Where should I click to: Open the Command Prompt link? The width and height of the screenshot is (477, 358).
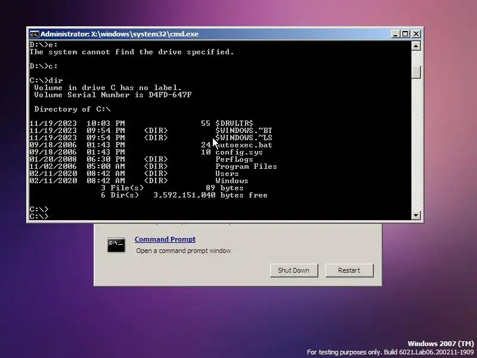pos(165,239)
